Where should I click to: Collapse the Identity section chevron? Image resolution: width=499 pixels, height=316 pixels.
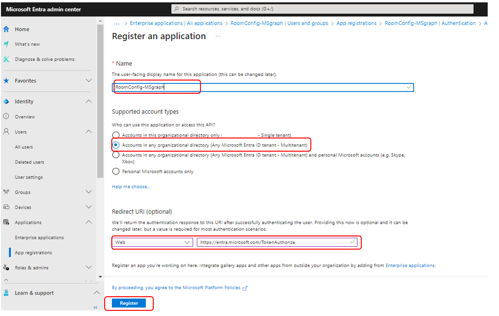tap(89, 101)
